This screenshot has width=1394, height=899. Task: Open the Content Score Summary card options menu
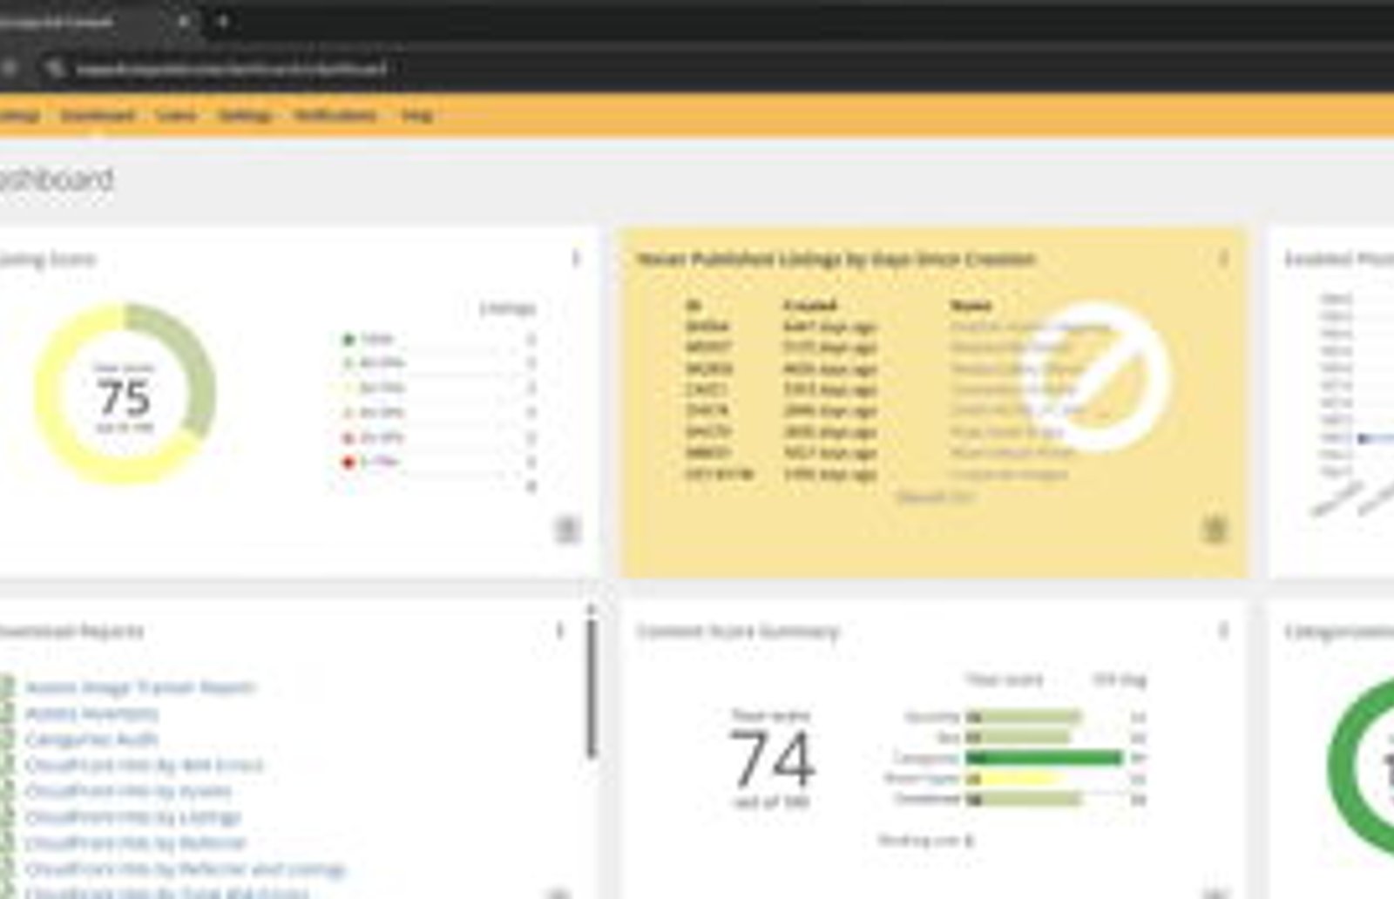click(1223, 630)
